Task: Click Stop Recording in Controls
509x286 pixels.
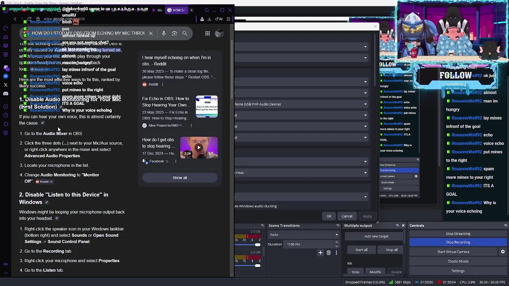Action: (458, 242)
